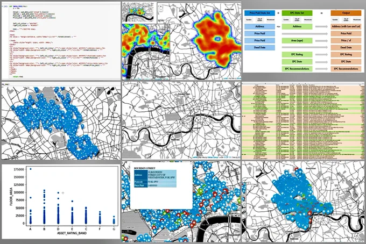Click the Crouch End label on marker map
This screenshot has height=244, width=366.
click(311, 168)
